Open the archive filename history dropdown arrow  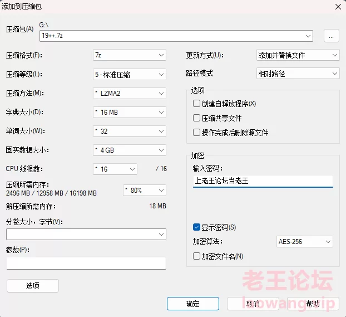(x=308, y=36)
